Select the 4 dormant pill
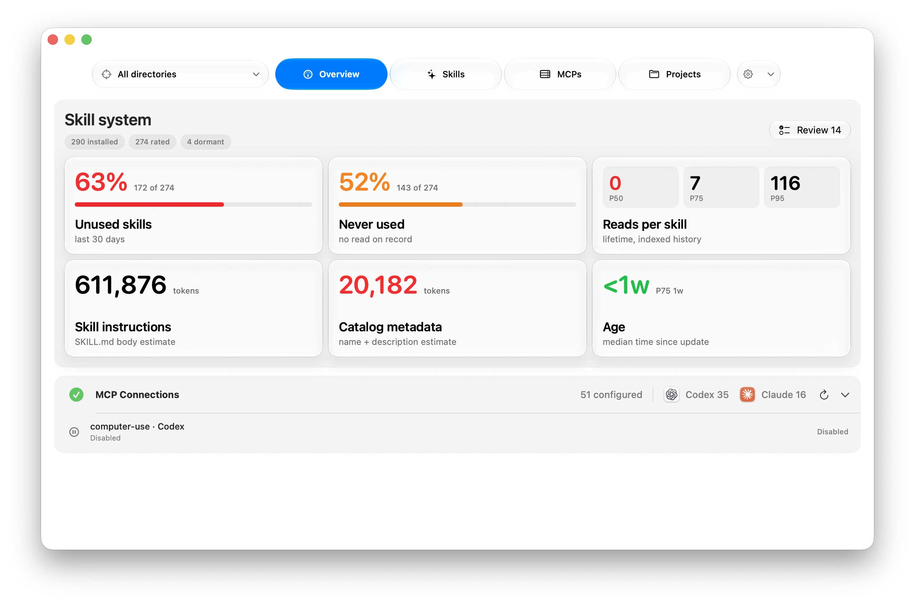This screenshot has height=604, width=915. (206, 142)
